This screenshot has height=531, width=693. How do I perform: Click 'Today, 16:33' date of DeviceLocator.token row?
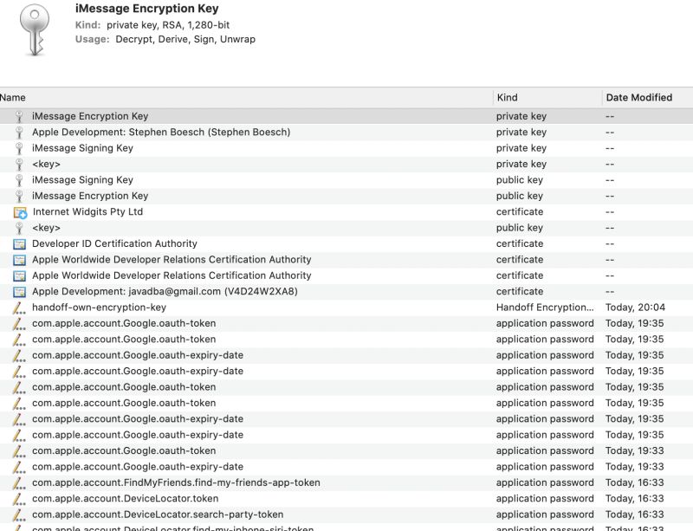pos(635,498)
